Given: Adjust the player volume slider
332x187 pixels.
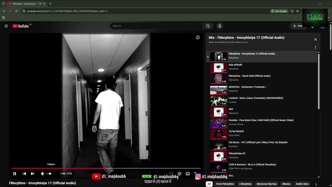Looking at the screenshot, I should tap(51, 174).
